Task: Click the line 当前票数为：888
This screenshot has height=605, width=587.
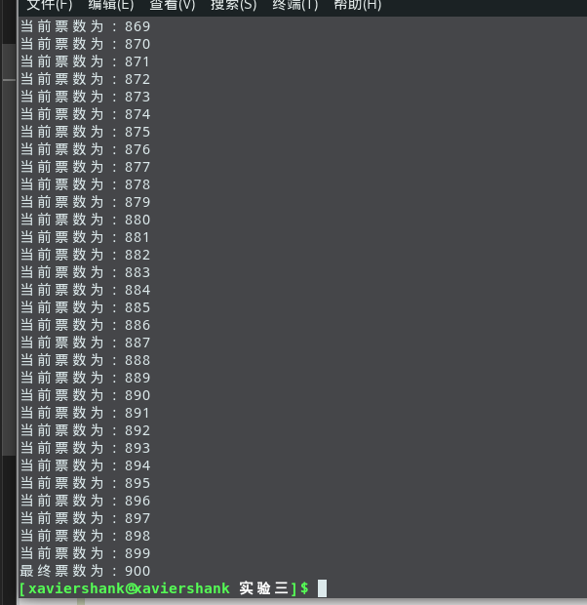Action: pyautogui.click(x=85, y=360)
